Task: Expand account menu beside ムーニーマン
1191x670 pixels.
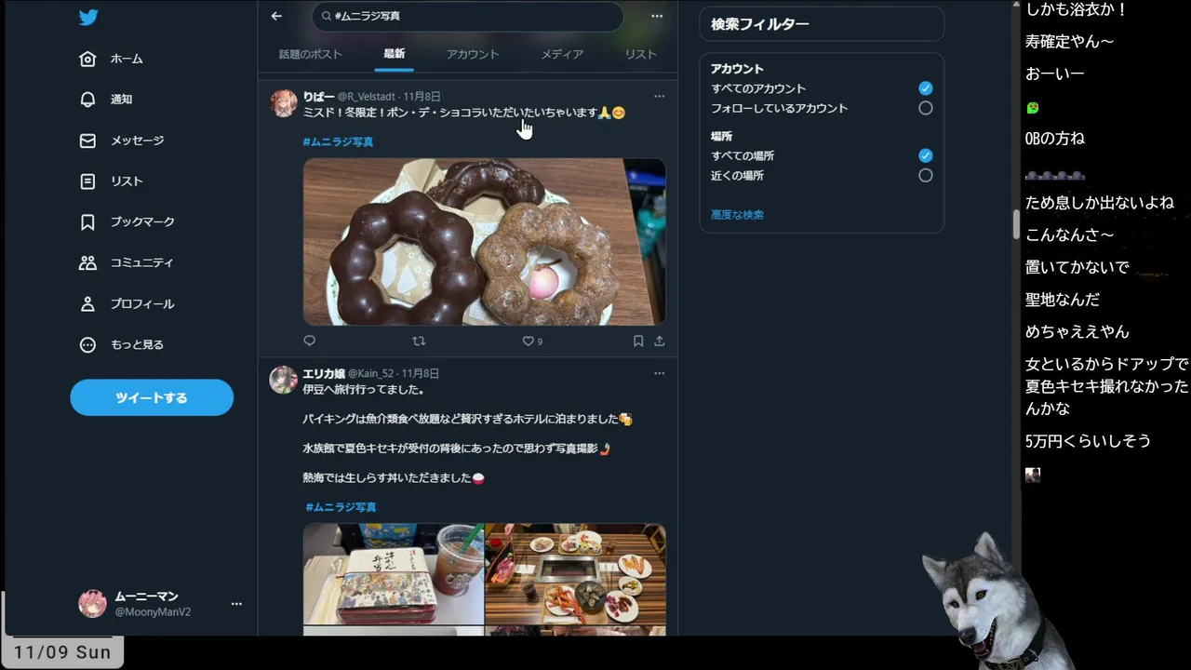Action: pos(236,604)
